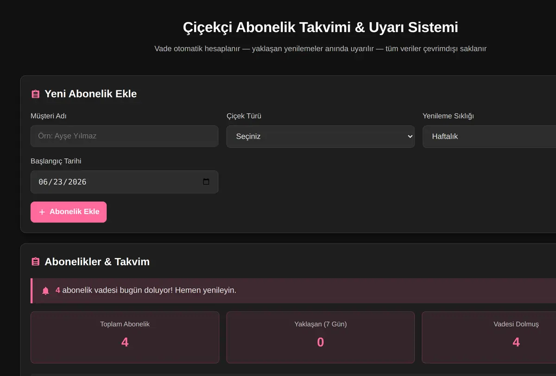Click the plus icon on Abonelik Ekle button
This screenshot has height=376, width=556.
(42, 212)
